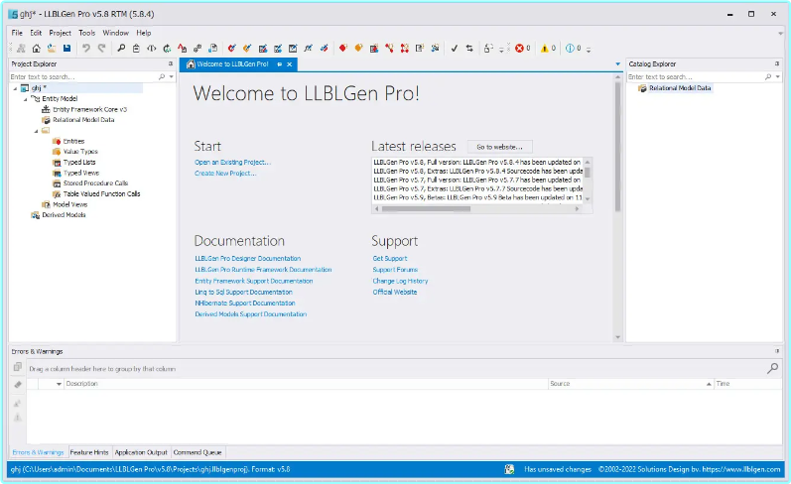Click the Welcome page vertical scrollbar thumb
This screenshot has width=791, height=484.
pos(617,146)
